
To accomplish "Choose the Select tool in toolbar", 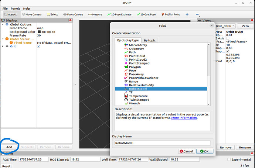I will tap(52, 14).
